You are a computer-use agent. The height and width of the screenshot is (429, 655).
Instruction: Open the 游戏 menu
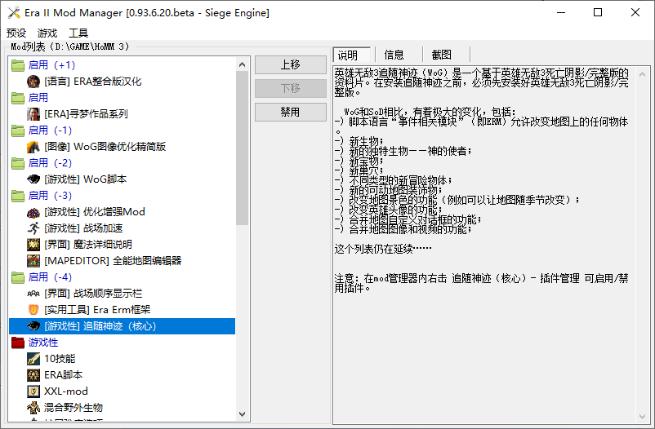pyautogui.click(x=47, y=33)
